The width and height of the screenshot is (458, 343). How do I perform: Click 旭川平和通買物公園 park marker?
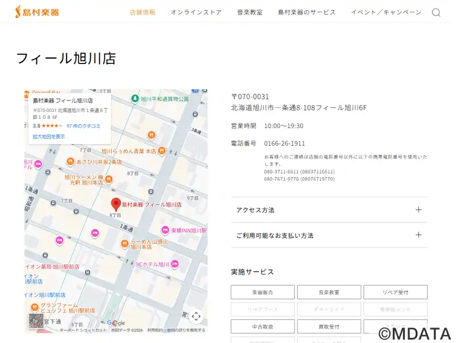tap(135, 98)
